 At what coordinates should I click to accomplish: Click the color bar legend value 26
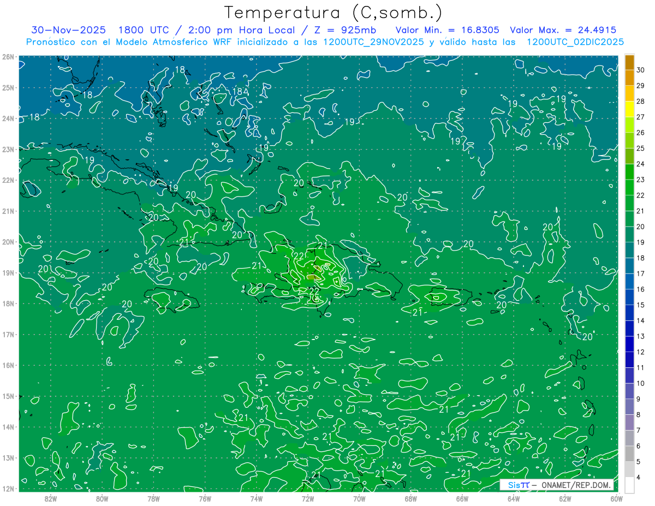640,133
